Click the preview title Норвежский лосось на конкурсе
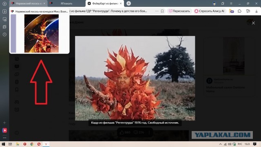 (42, 11)
